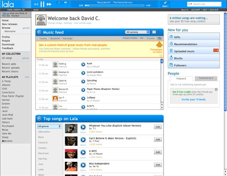This screenshot has width=227, height=176.
Task: Click Ian T. orange avatar
Action: [55, 98]
